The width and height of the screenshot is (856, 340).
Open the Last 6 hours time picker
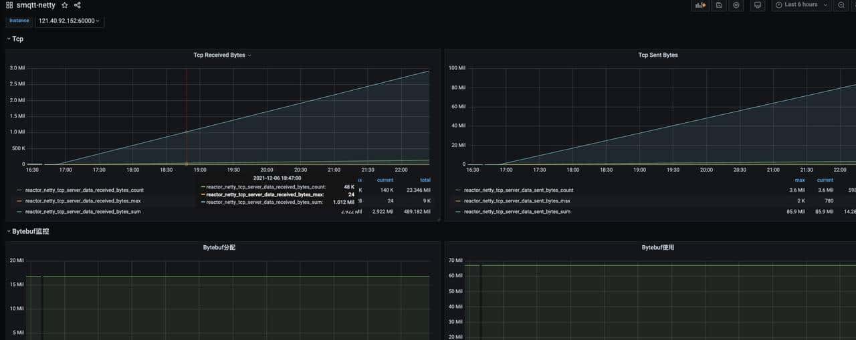[x=801, y=5]
